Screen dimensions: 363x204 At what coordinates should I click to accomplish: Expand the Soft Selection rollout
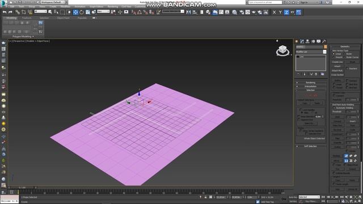311,146
